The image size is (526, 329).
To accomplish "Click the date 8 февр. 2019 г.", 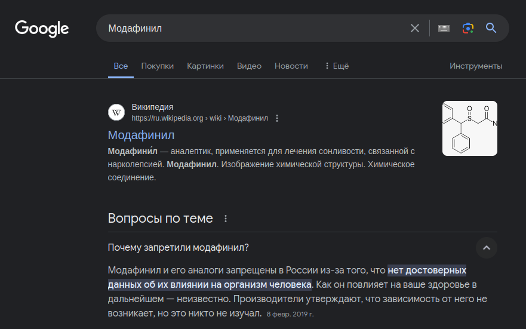I will 290,314.
